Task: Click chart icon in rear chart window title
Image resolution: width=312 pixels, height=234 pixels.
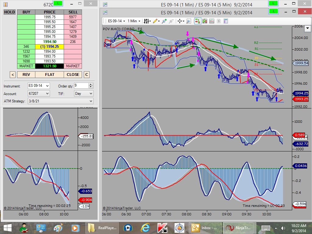Action: (x=105, y=4)
